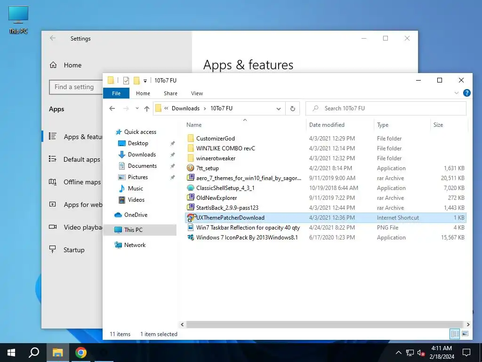
Task: Refresh the 10To7 FU folder
Action: coord(293,108)
